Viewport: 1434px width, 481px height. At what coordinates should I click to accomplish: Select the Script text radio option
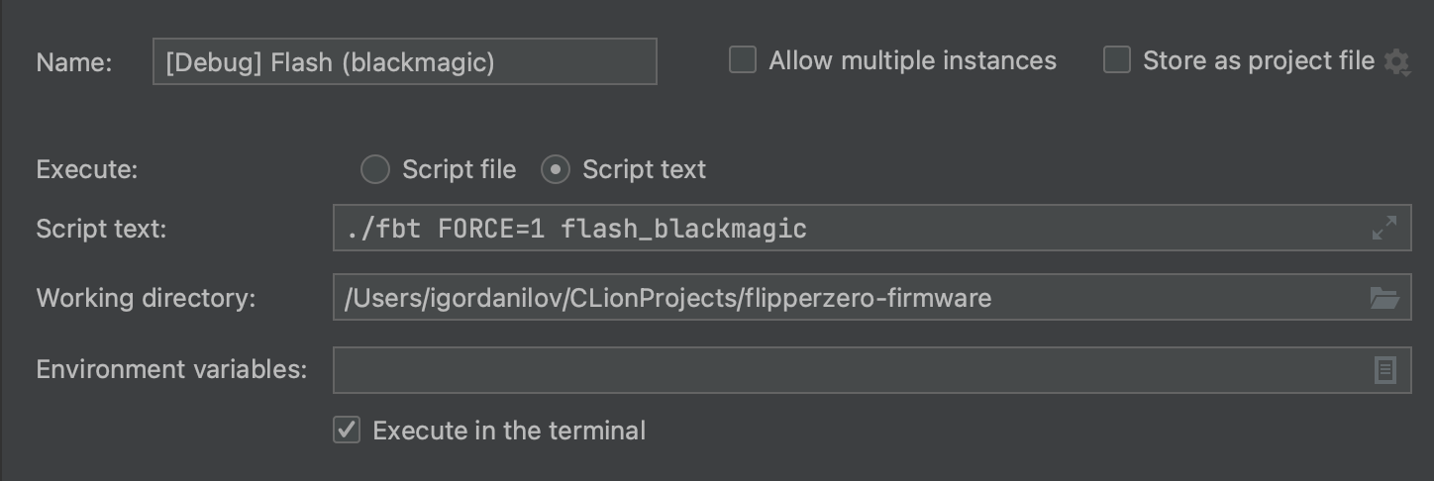tap(556, 169)
